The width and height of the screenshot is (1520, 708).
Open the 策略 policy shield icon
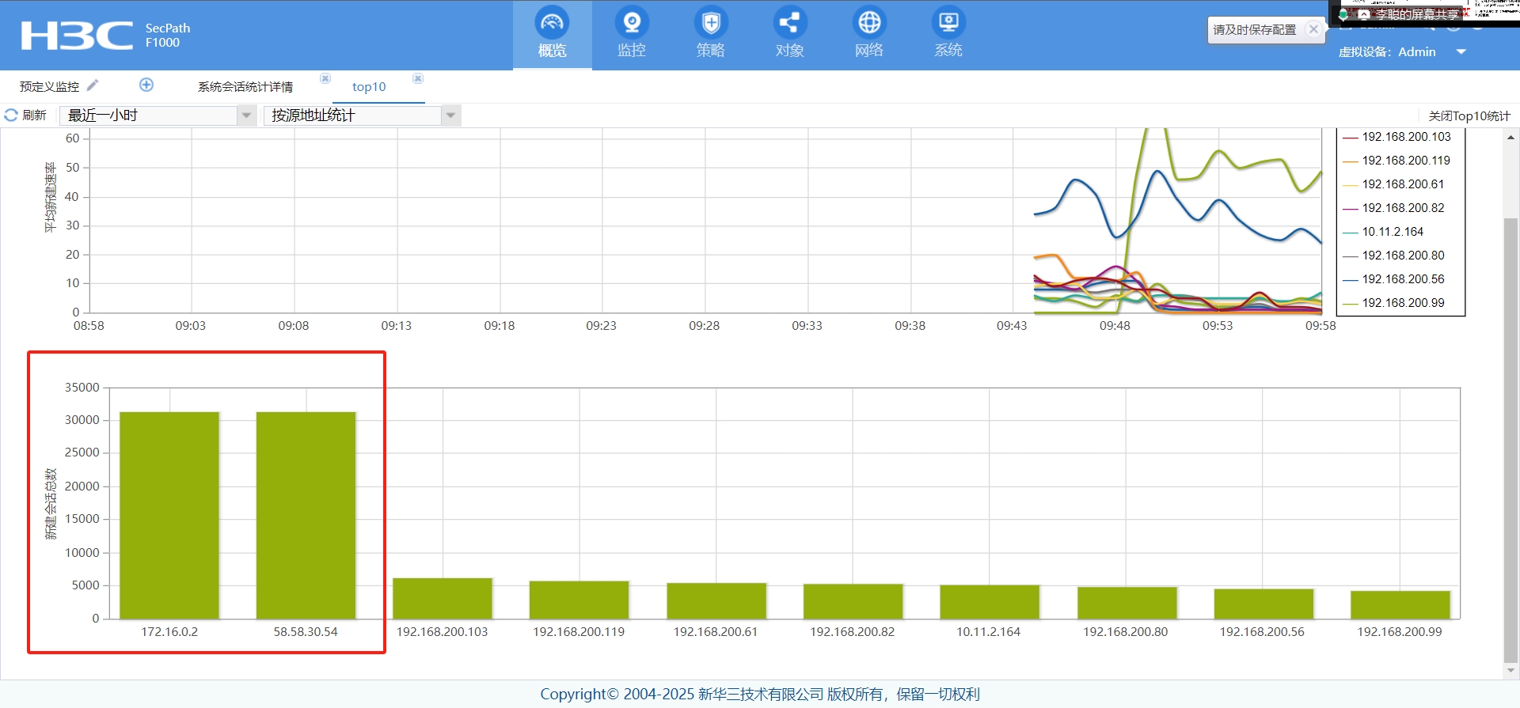(710, 23)
